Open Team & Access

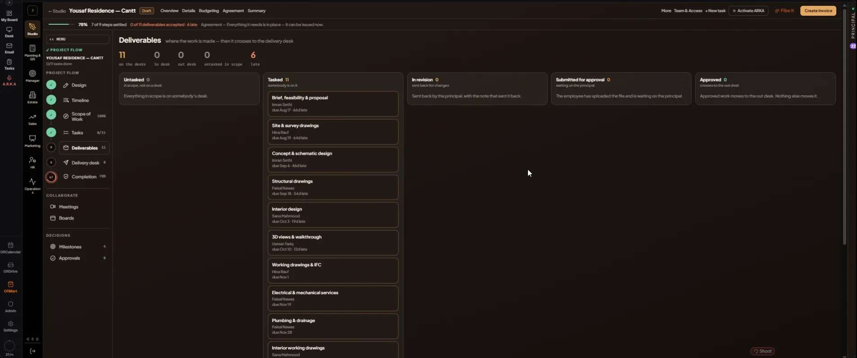pyautogui.click(x=688, y=11)
